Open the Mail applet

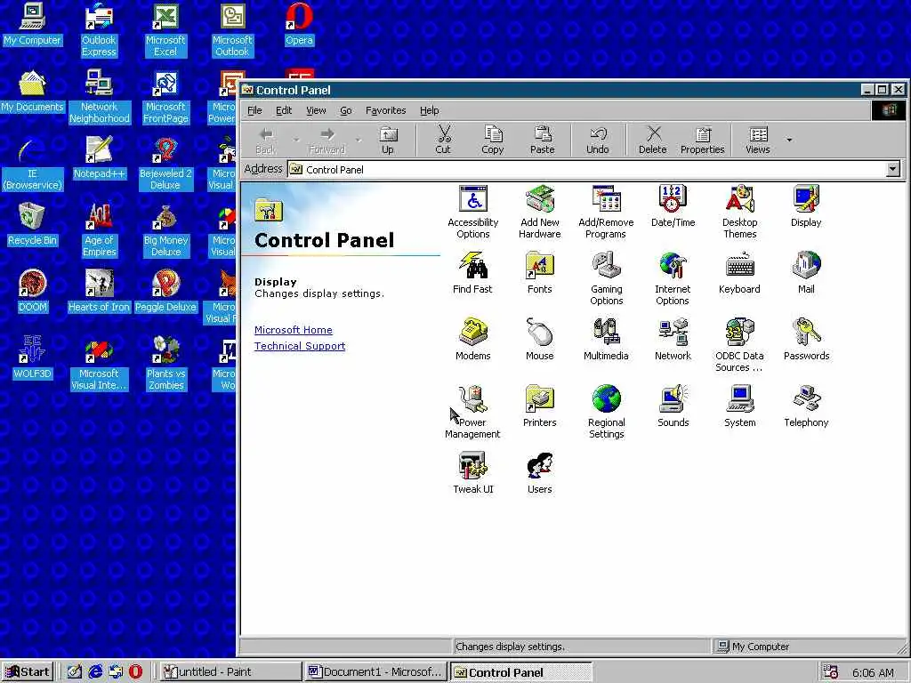point(806,273)
